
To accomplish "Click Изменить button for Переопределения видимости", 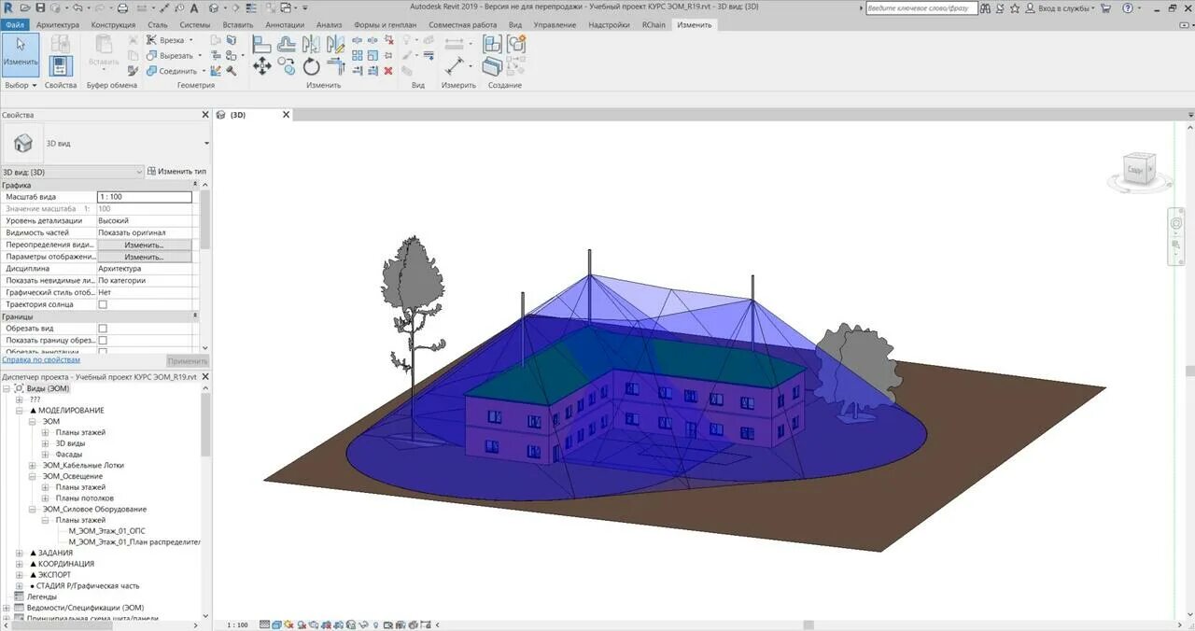I will [144, 245].
